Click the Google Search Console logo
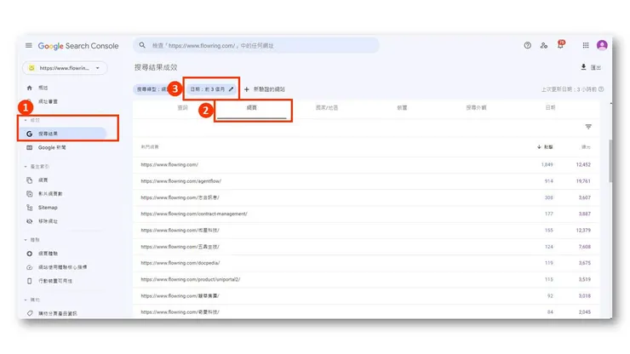Viewport: 630px width, 354px height. click(x=78, y=46)
